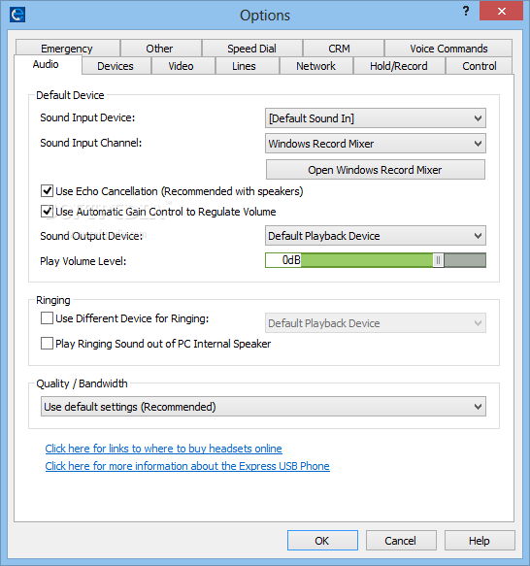
Task: Click the Play Volume Level slider handle
Action: [439, 260]
